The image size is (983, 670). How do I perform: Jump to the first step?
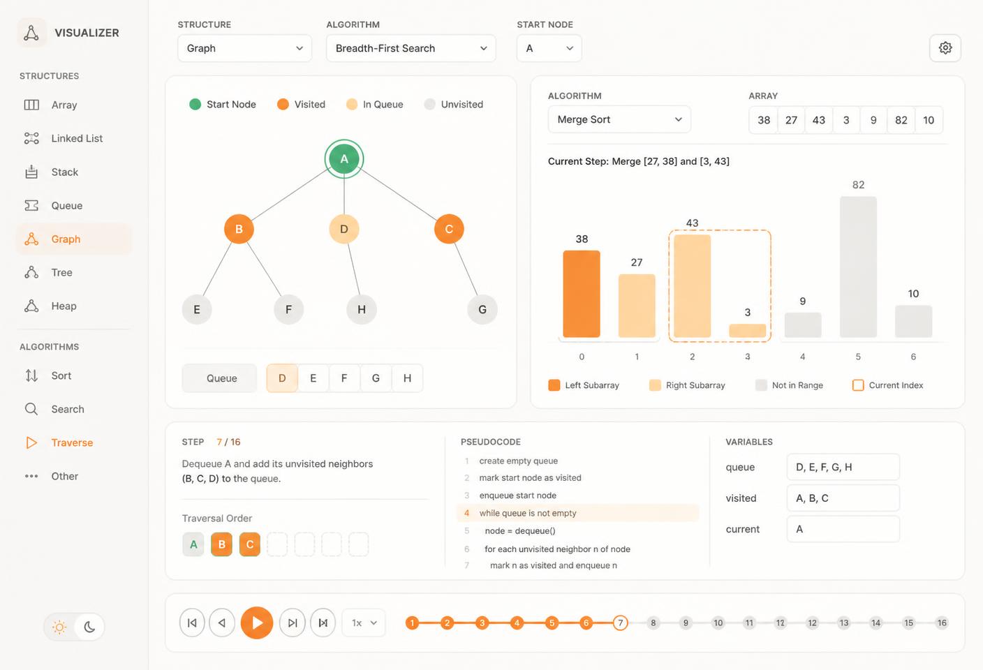[x=192, y=623]
